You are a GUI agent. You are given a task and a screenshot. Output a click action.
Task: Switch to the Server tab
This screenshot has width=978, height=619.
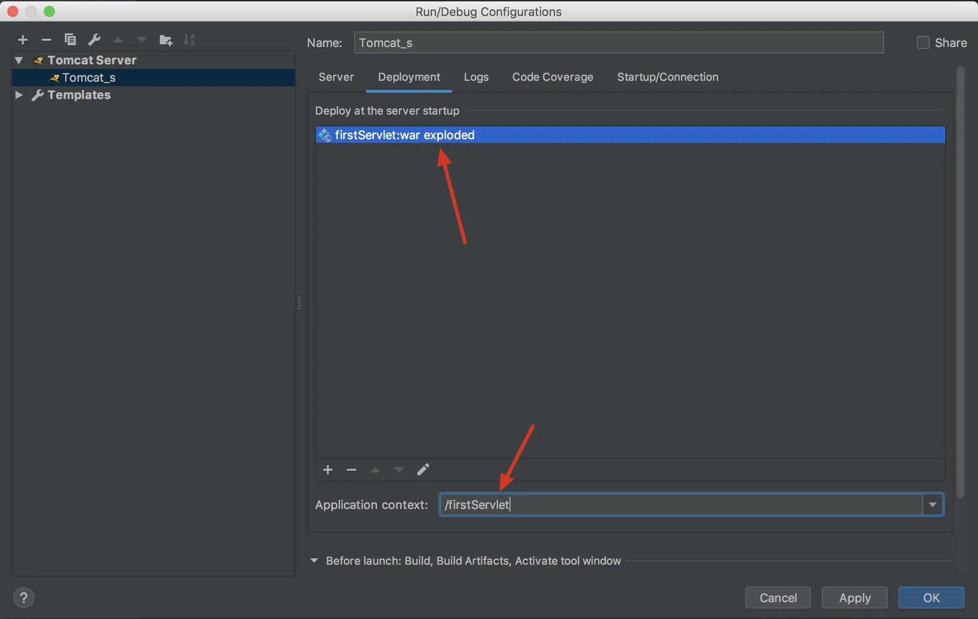[x=336, y=77]
